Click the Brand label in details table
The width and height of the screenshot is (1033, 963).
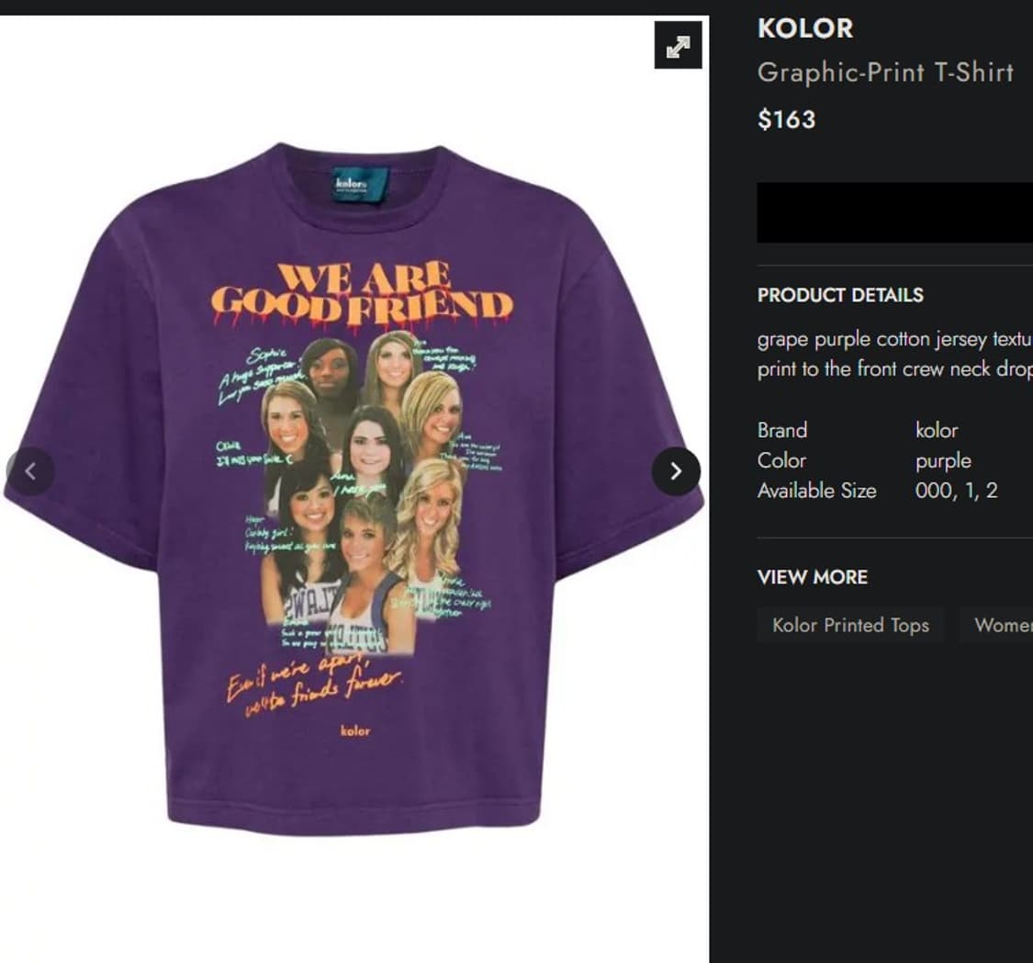(x=782, y=430)
